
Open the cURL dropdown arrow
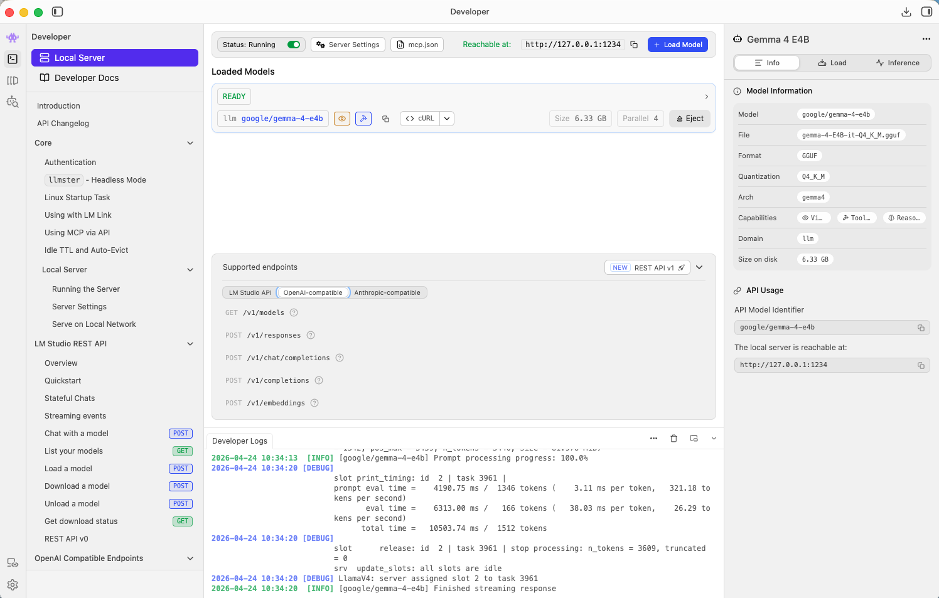pyautogui.click(x=447, y=119)
